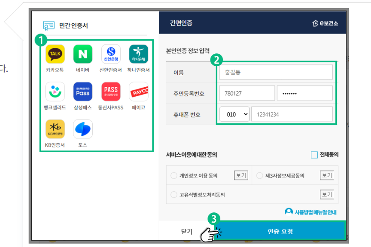Click the 이름 name field showing 홍길동

(276, 72)
